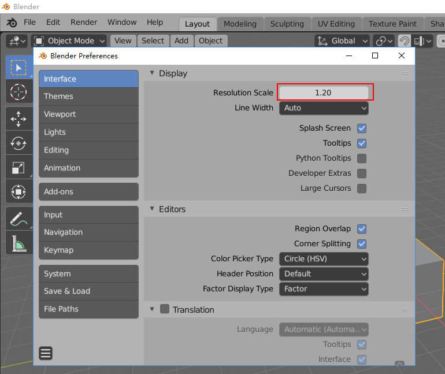Image resolution: width=445 pixels, height=374 pixels.
Task: Open the Keymap preferences category
Action: click(88, 250)
